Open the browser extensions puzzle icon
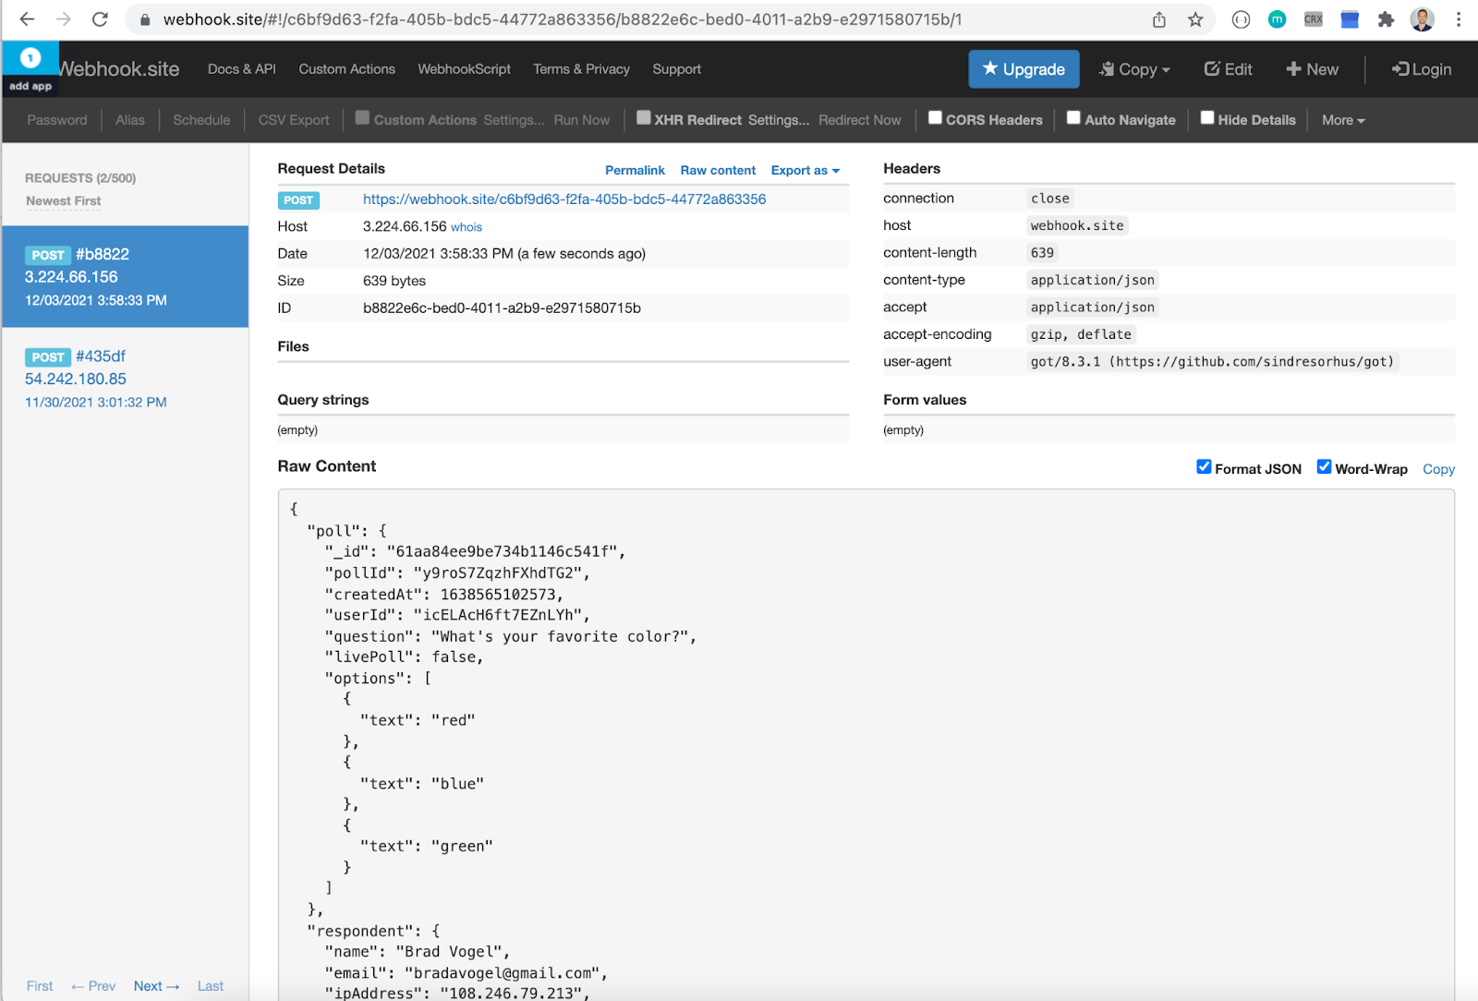Viewport: 1478px width, 1001px height. tap(1386, 19)
